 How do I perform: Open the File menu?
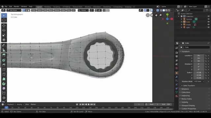coord(6,7)
